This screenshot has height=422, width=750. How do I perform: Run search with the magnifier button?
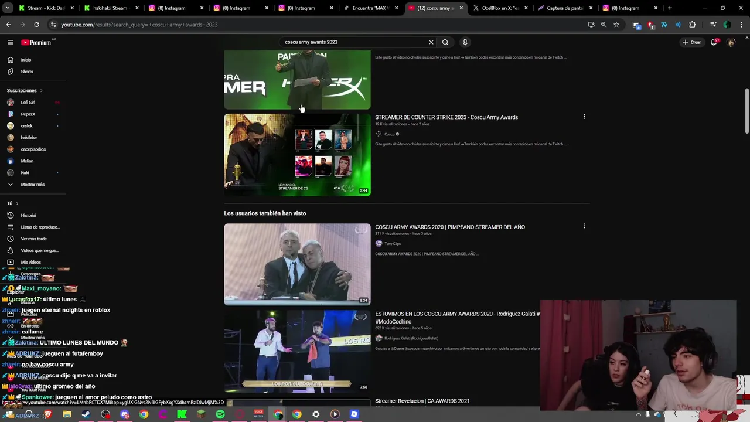click(x=445, y=42)
